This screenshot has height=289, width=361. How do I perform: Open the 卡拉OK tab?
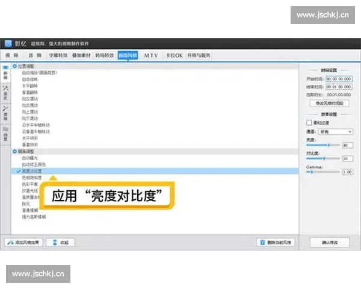(174, 55)
